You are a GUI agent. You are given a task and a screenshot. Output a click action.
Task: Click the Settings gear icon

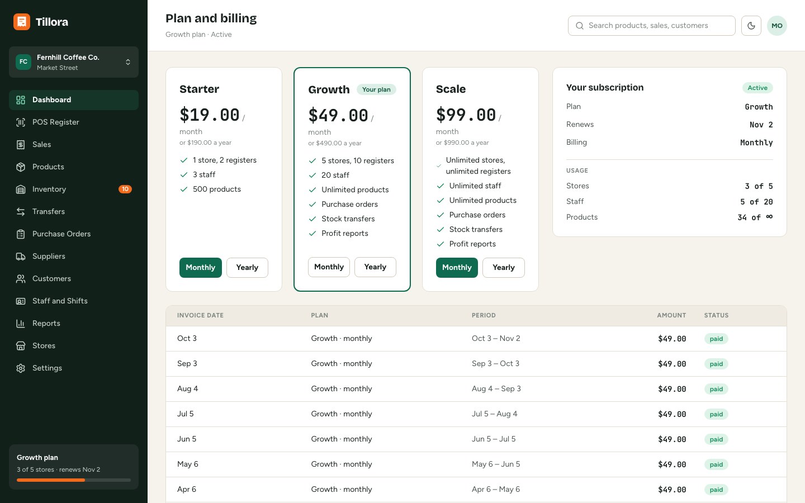(21, 368)
